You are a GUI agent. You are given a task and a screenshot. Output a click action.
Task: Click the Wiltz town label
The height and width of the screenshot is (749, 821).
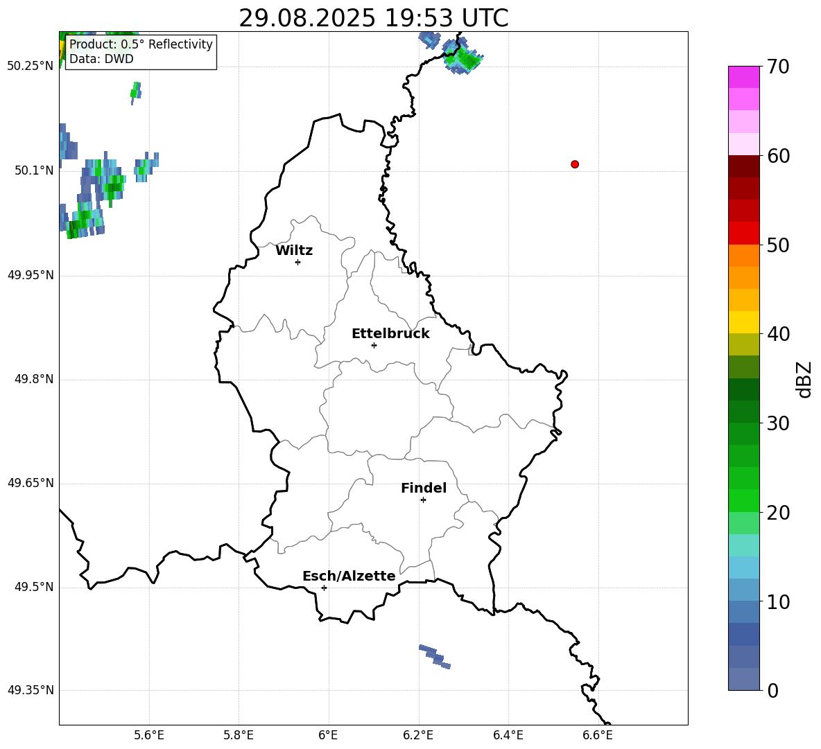coord(294,251)
